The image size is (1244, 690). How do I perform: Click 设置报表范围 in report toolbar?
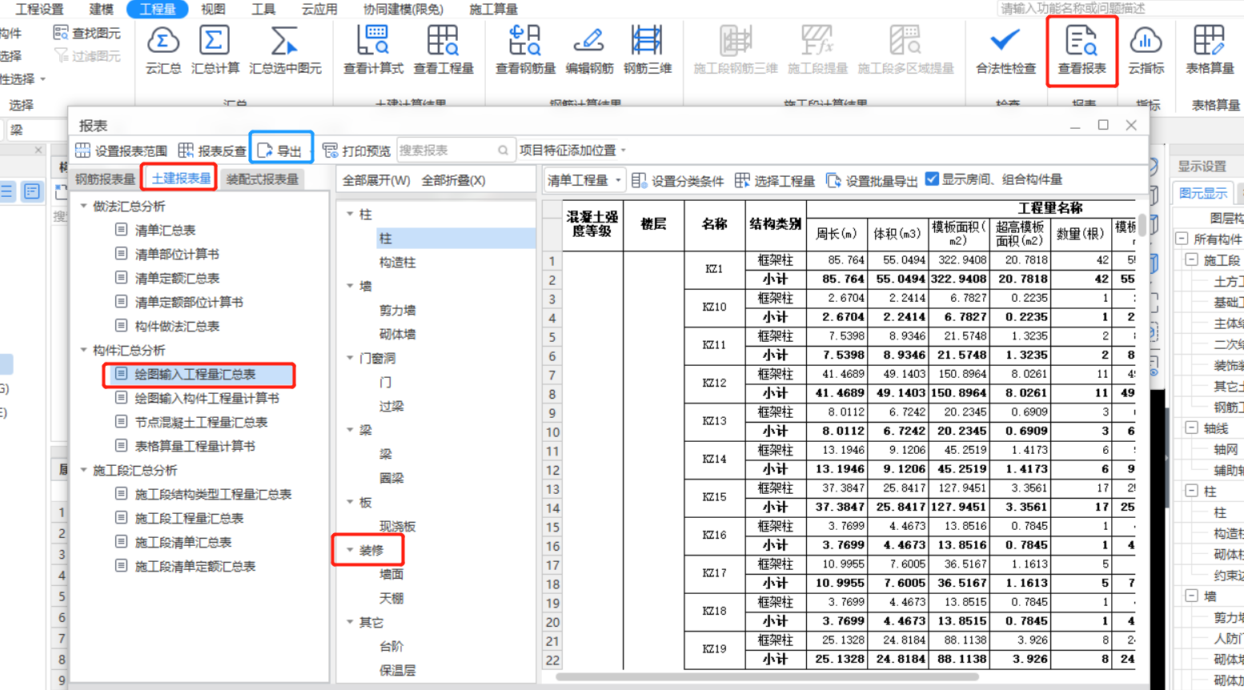122,150
